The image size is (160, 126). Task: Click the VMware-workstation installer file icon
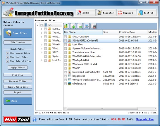pyautogui.click(x=70, y=80)
